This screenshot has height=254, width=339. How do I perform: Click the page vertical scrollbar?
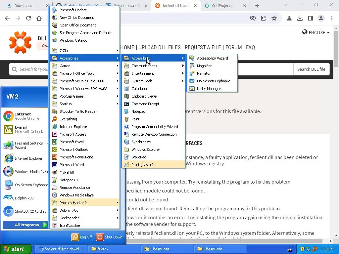tap(336, 49)
